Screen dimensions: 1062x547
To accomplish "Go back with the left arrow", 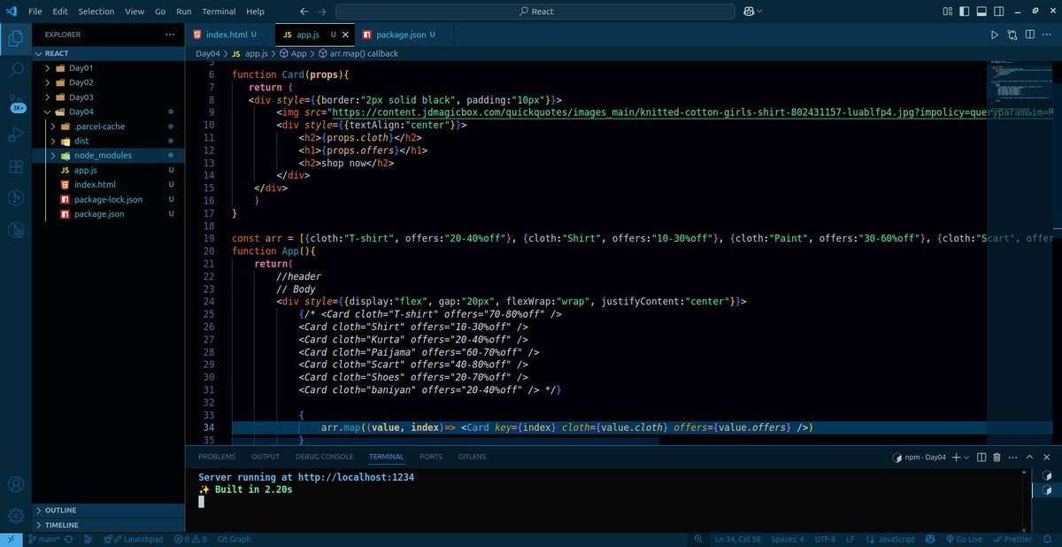I will coord(304,12).
